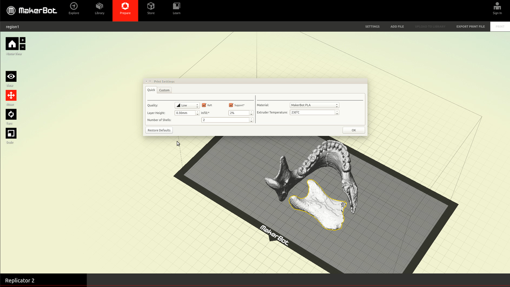Adjust Number of Shells stepper arrows
510x287 pixels.
click(x=252, y=120)
